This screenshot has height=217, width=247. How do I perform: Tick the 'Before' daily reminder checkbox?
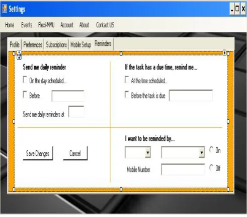[x=25, y=94]
